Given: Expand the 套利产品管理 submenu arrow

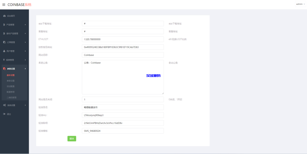Looking at the screenshot, I should 25,33.
